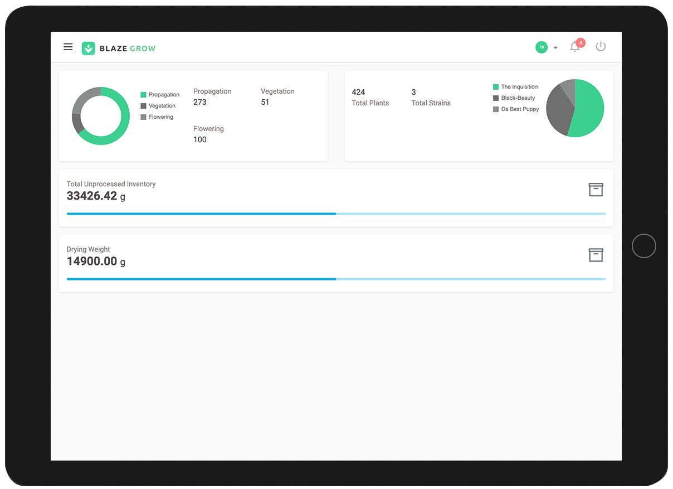
Task: Click the Da Best Puppy legend label
Action: (x=520, y=109)
